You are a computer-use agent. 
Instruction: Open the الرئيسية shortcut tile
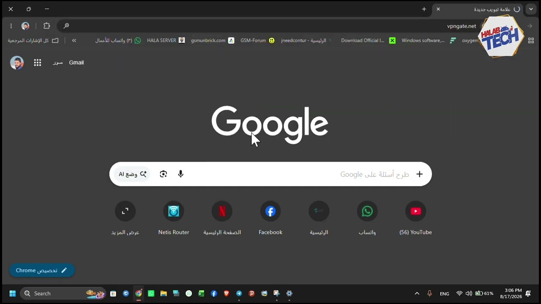319,218
